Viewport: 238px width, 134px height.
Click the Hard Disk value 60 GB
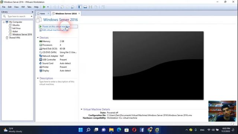(x=62, y=49)
